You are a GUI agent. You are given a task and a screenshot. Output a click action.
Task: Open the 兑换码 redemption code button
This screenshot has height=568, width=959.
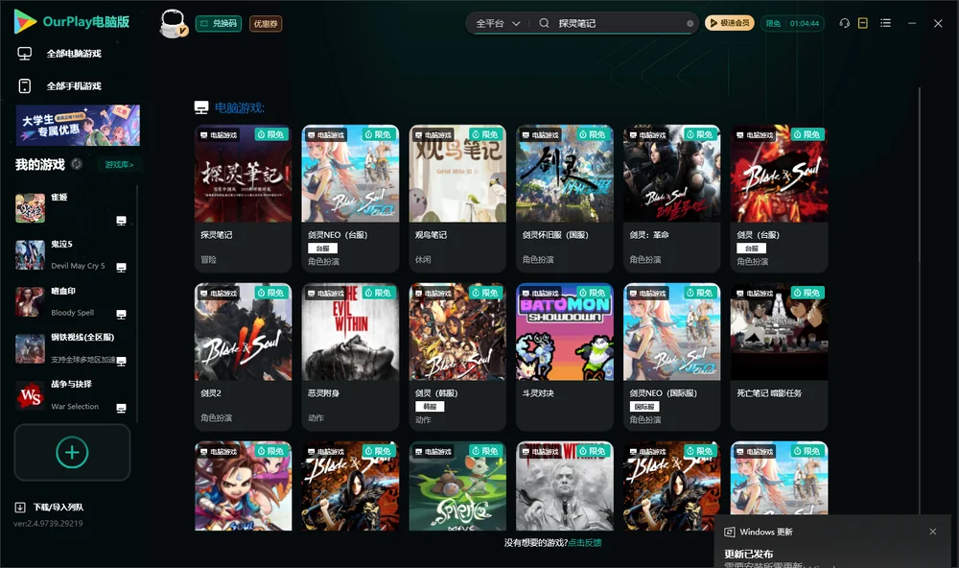click(219, 24)
